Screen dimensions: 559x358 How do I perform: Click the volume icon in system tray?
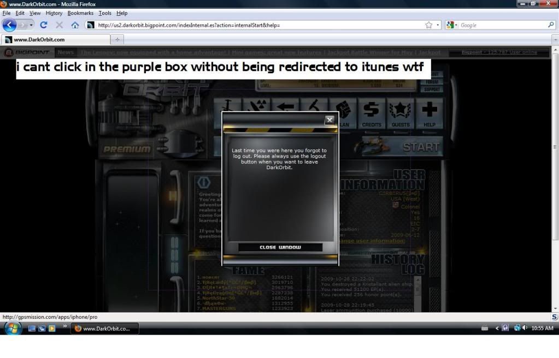pos(525,328)
